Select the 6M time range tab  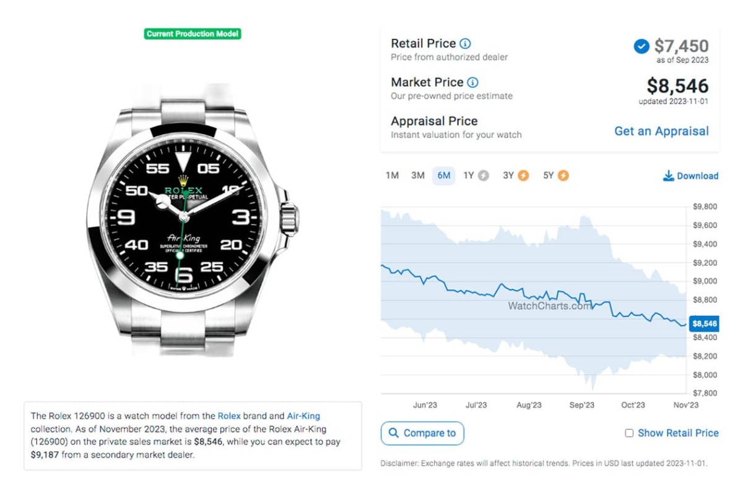444,176
